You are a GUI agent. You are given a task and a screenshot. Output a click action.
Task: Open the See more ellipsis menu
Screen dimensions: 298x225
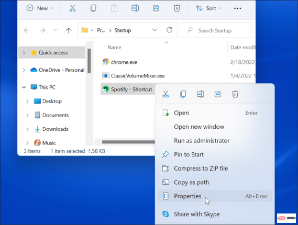click(x=238, y=8)
